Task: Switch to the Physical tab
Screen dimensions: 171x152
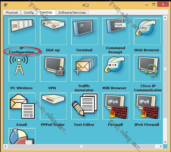Action: click(12, 13)
